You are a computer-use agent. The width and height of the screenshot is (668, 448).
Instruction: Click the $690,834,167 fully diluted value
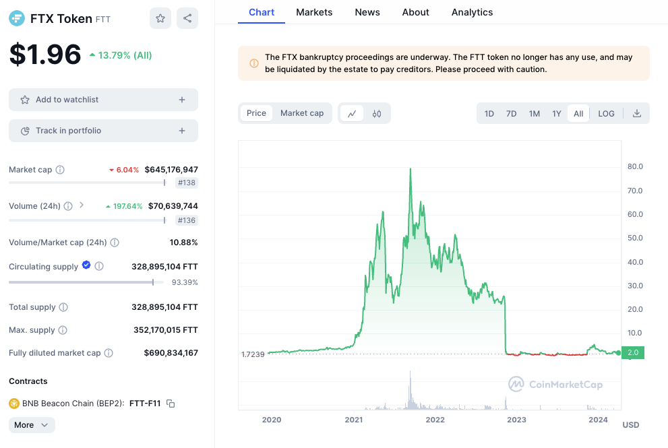pos(171,353)
